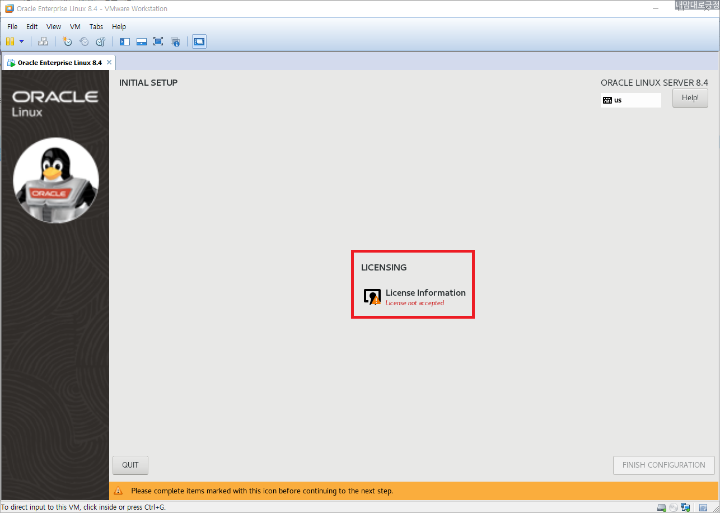This screenshot has width=720, height=513.
Task: Take a snapshot of this virtual machine
Action: 67,41
